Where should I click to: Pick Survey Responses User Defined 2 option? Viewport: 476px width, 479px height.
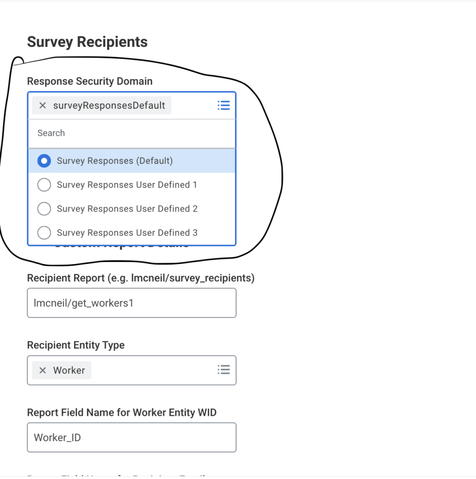click(x=44, y=209)
